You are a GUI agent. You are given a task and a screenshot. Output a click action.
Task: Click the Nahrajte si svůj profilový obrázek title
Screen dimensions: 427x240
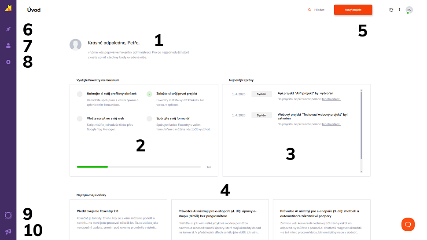point(112,94)
